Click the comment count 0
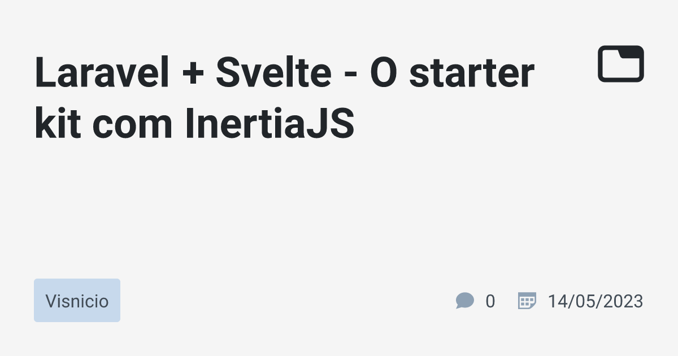 coord(490,301)
